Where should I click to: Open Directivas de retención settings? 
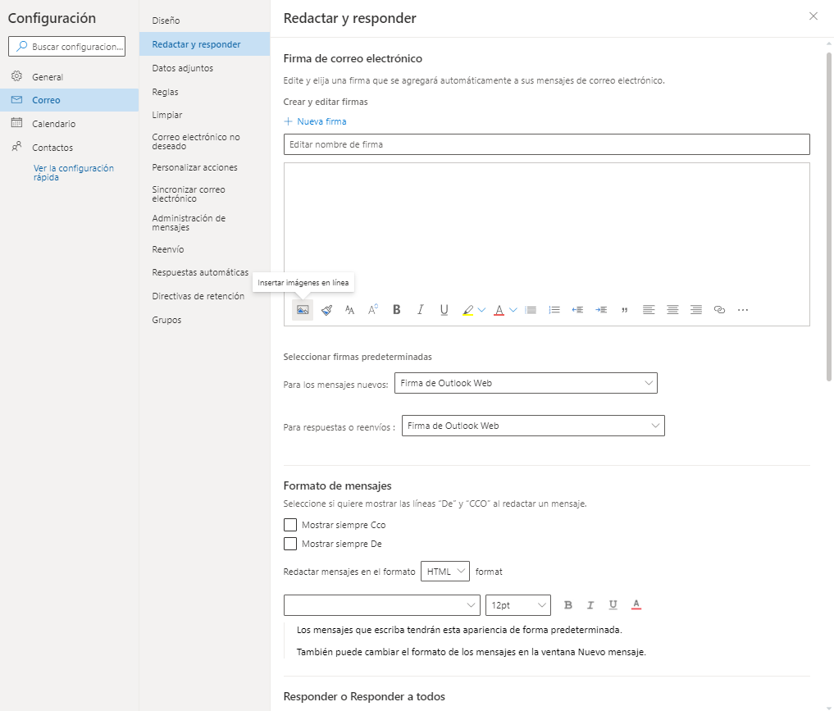pyautogui.click(x=204, y=296)
